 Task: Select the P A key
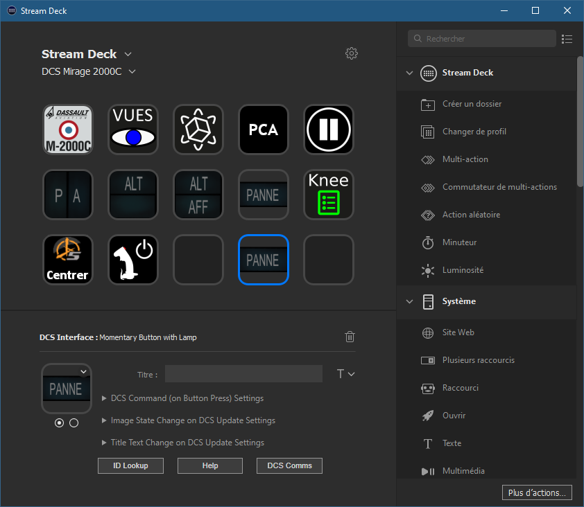point(68,195)
